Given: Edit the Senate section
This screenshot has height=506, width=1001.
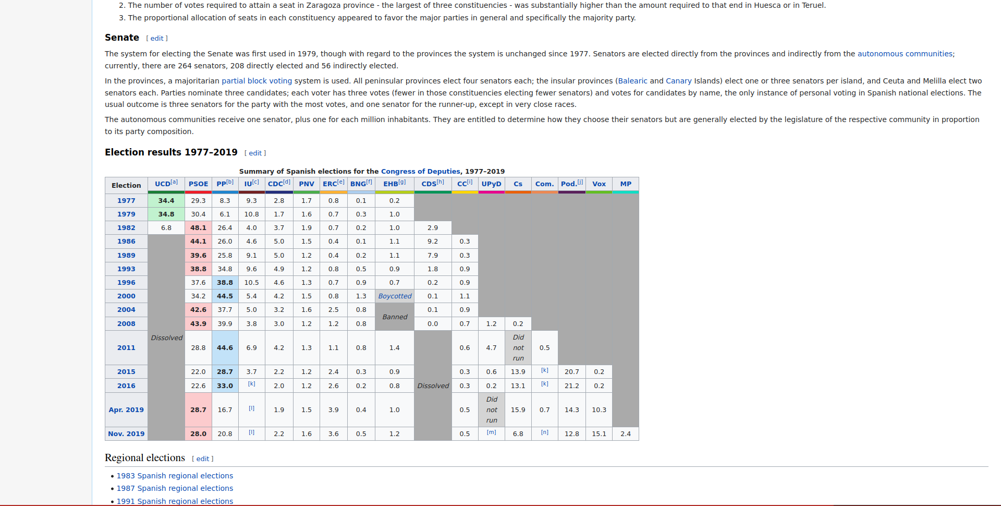Looking at the screenshot, I should point(157,39).
